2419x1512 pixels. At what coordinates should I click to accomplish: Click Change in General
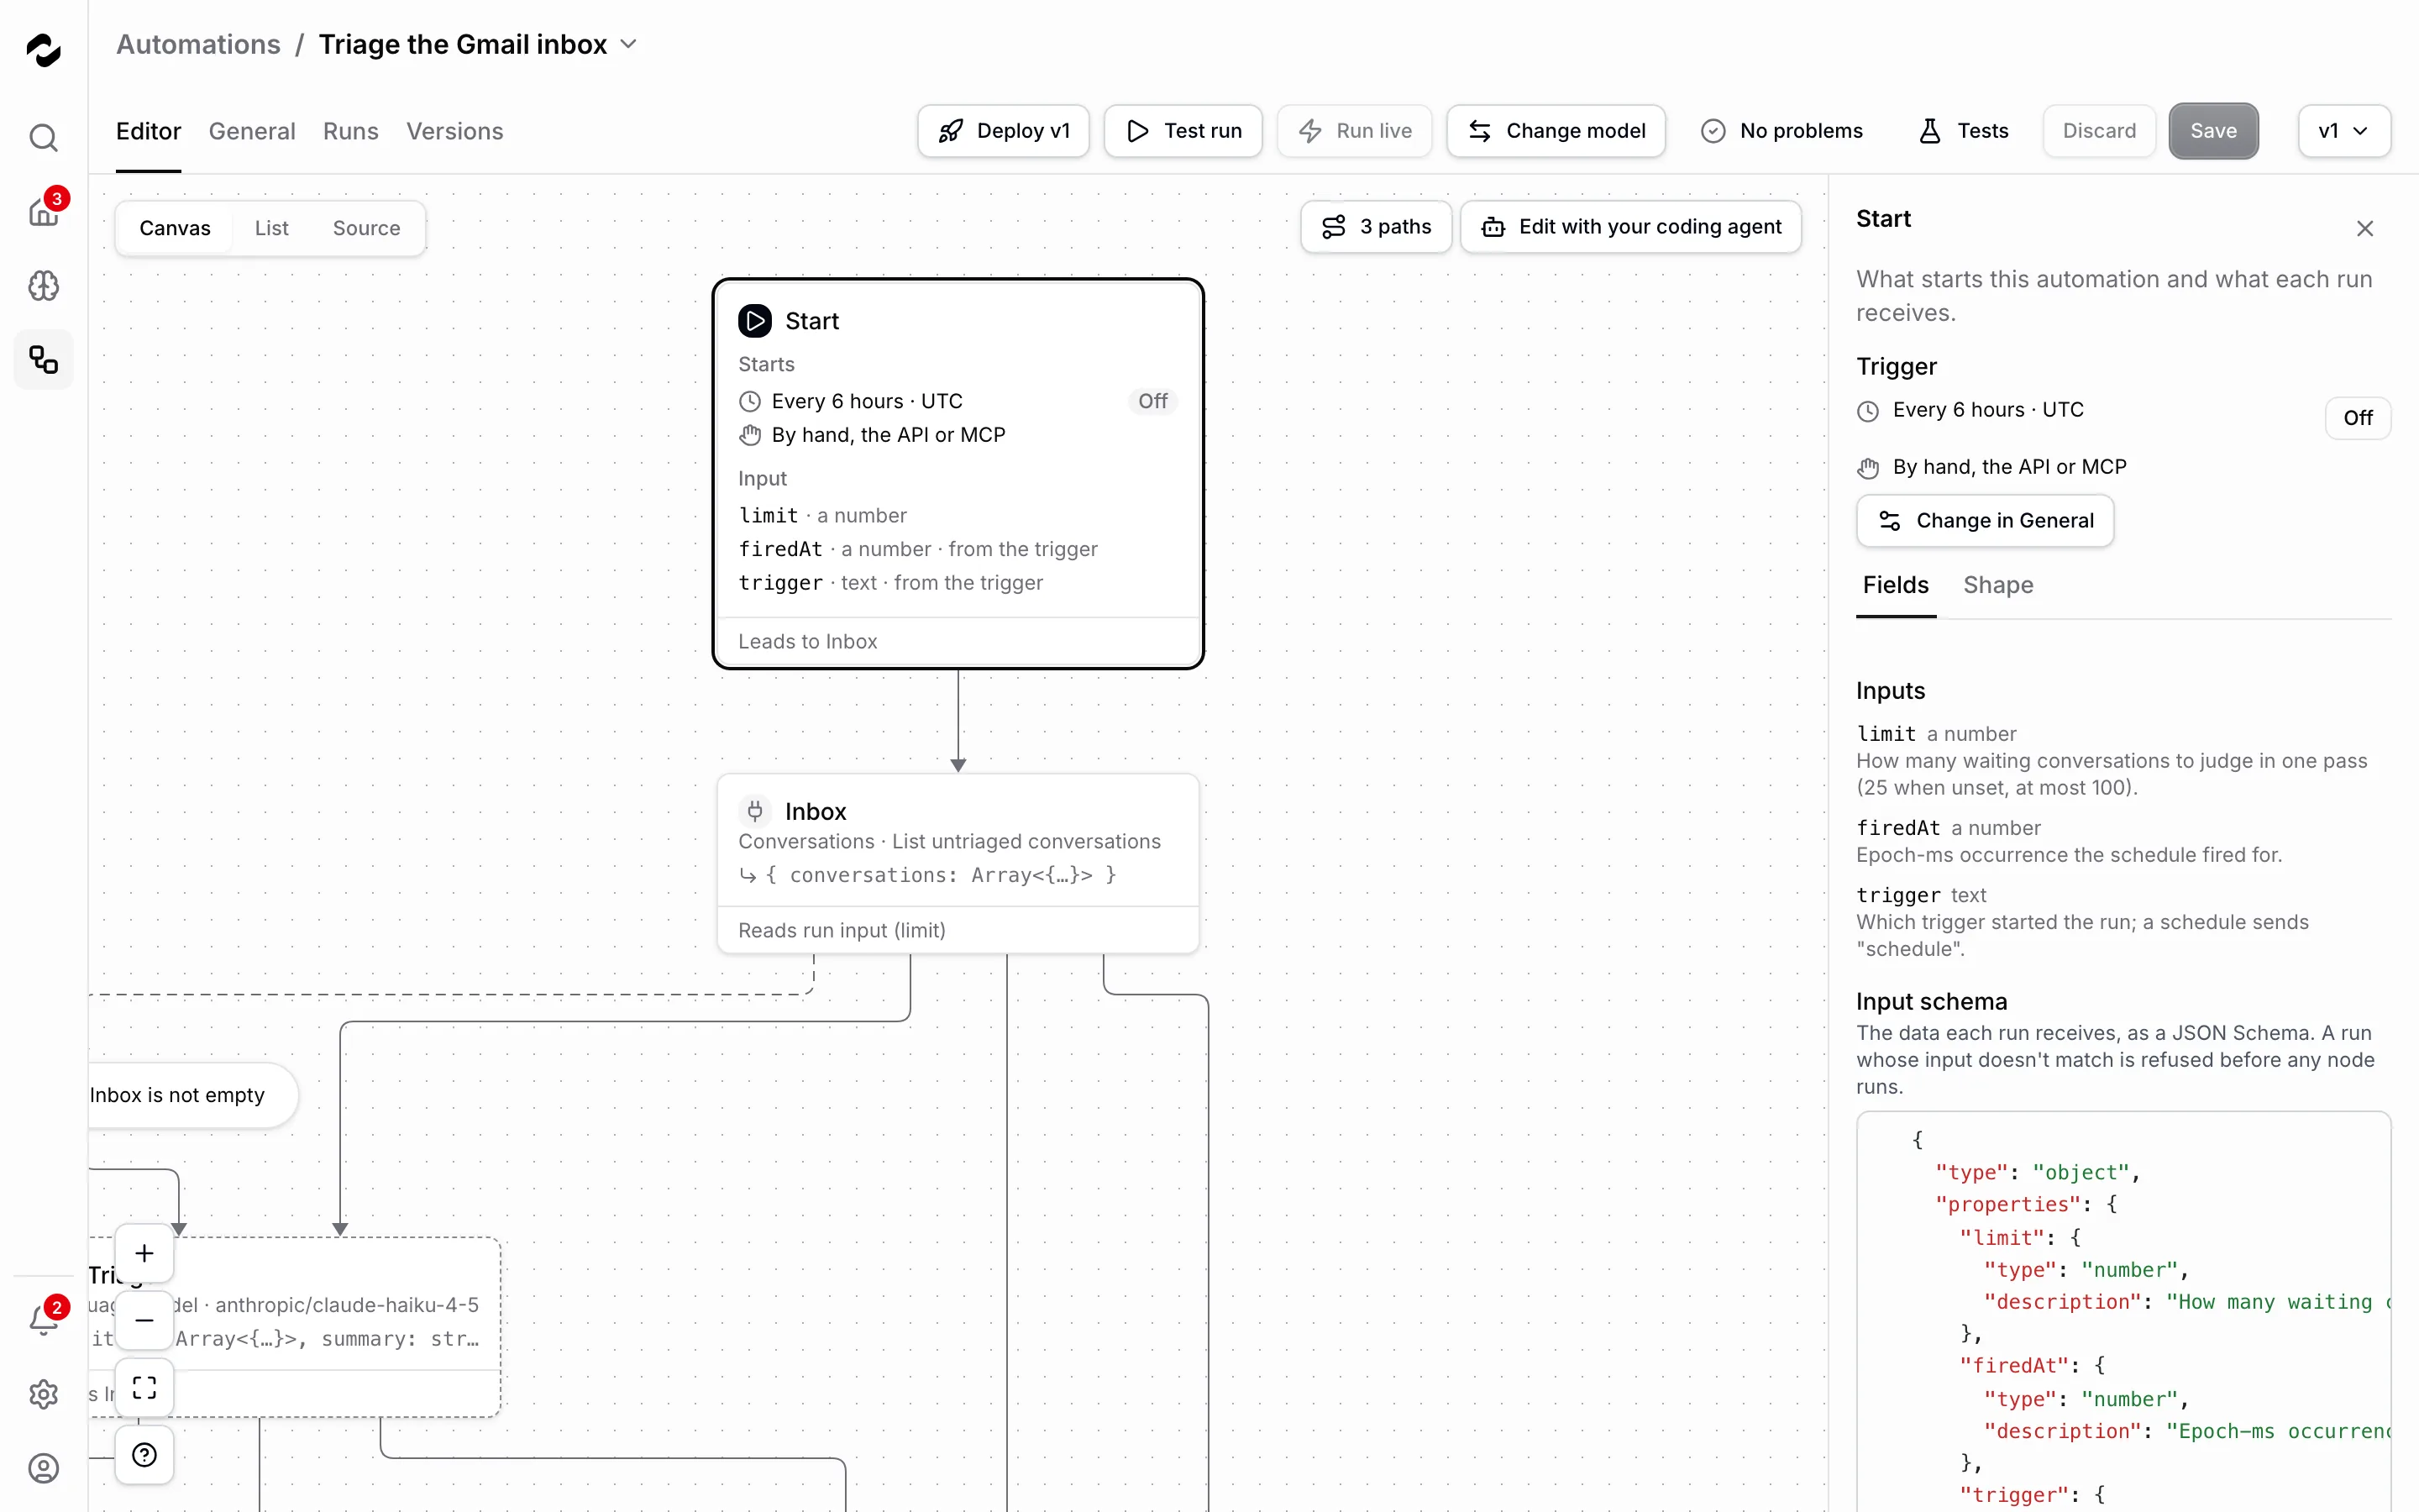tap(1984, 521)
